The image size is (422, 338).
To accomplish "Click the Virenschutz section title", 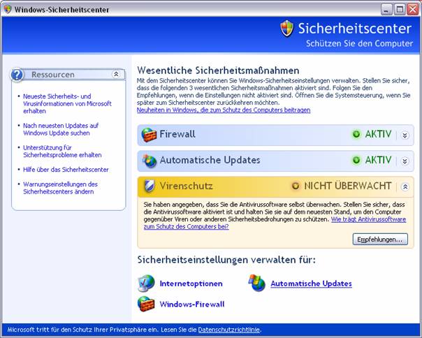I will click(x=187, y=186).
